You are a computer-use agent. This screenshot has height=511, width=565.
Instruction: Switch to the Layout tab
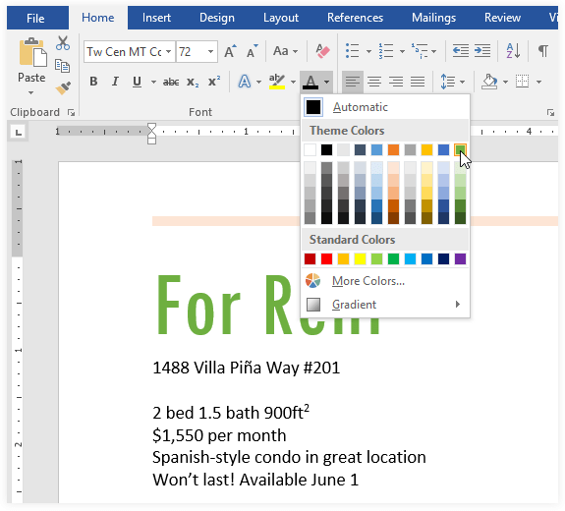[281, 18]
